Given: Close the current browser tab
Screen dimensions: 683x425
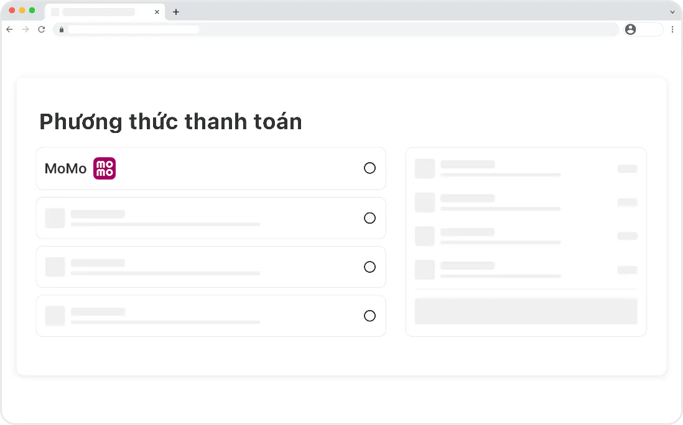Looking at the screenshot, I should (x=157, y=12).
